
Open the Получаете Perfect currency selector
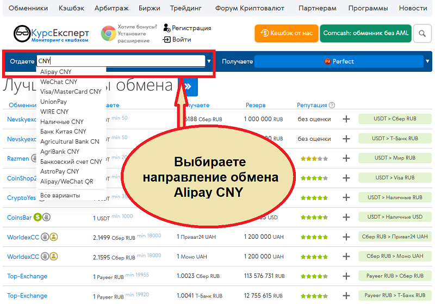pos(339,61)
